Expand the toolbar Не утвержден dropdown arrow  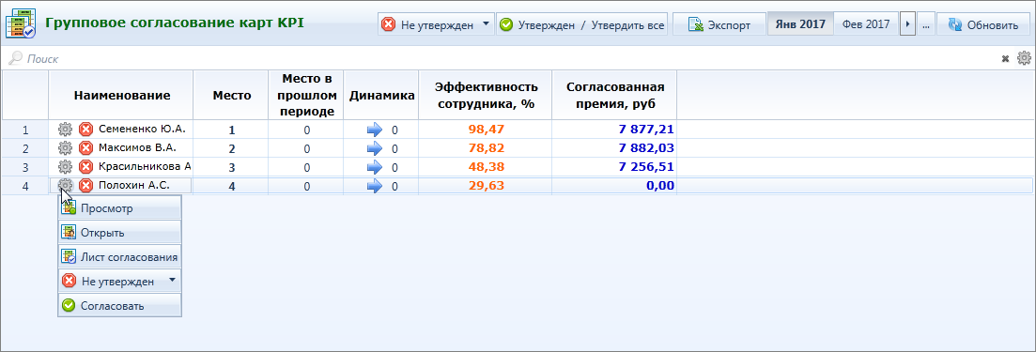pyautogui.click(x=487, y=24)
